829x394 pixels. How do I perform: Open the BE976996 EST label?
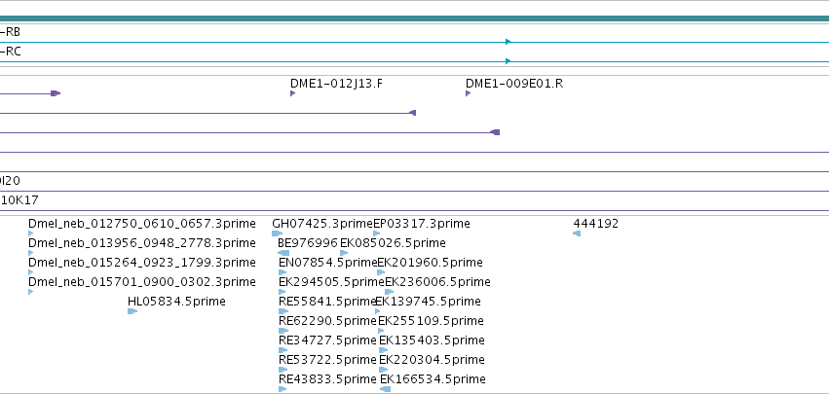coord(308,243)
